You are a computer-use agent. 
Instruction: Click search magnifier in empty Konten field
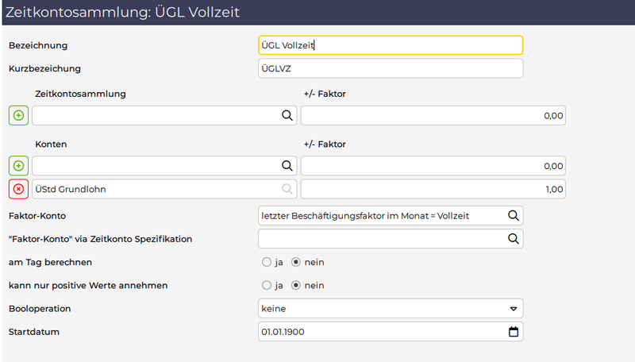287,166
